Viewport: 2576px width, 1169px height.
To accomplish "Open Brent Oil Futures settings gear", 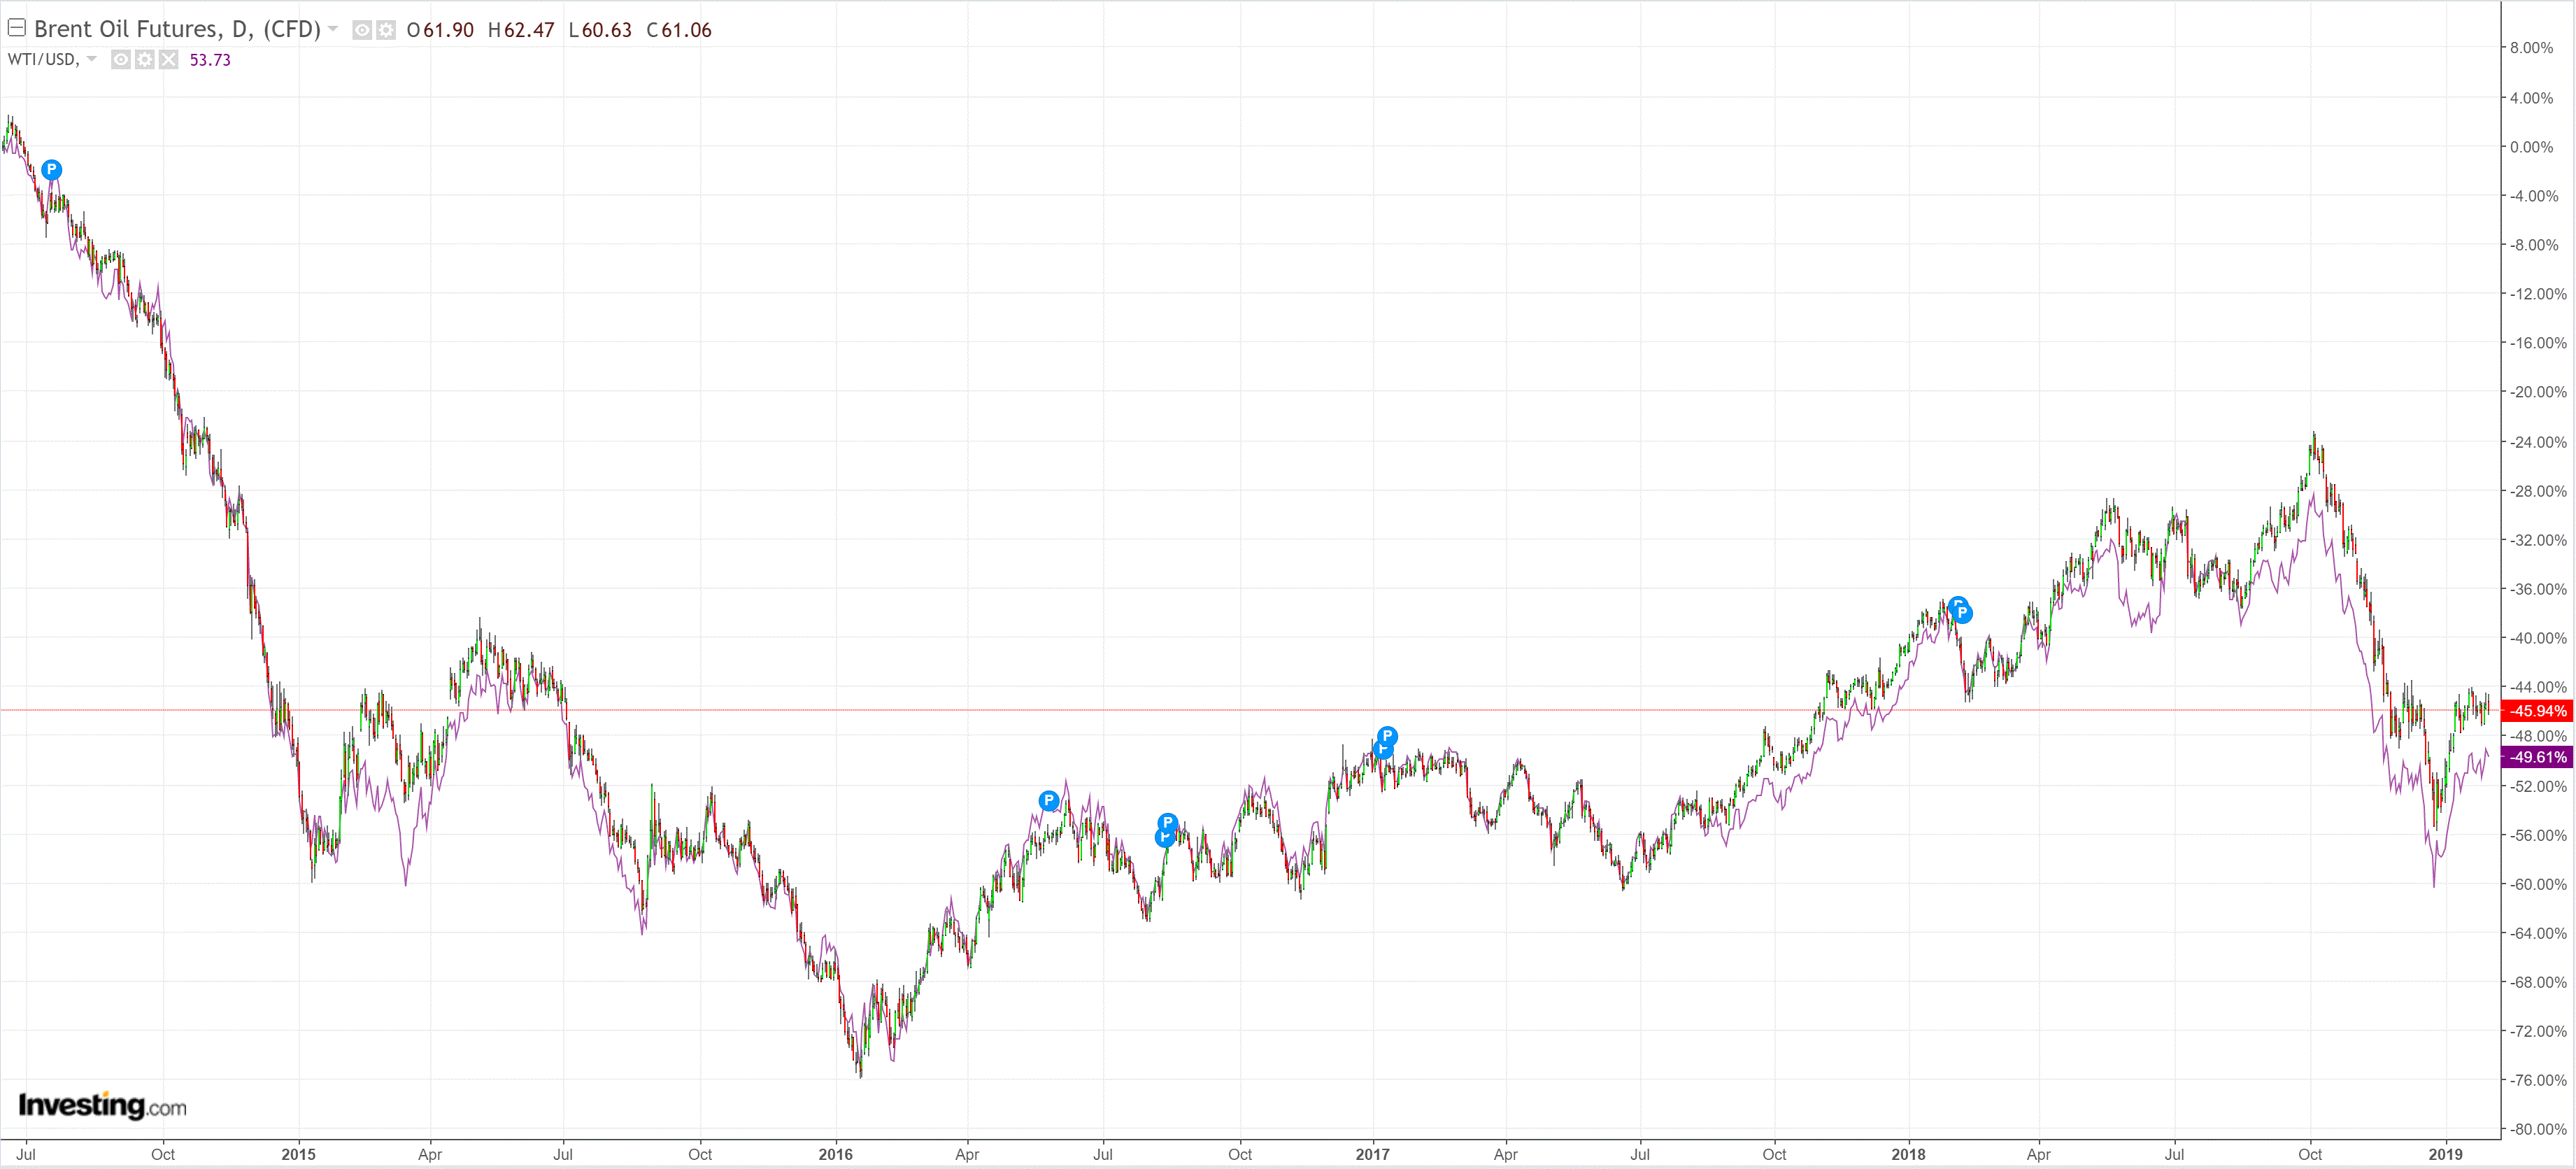I will (386, 30).
